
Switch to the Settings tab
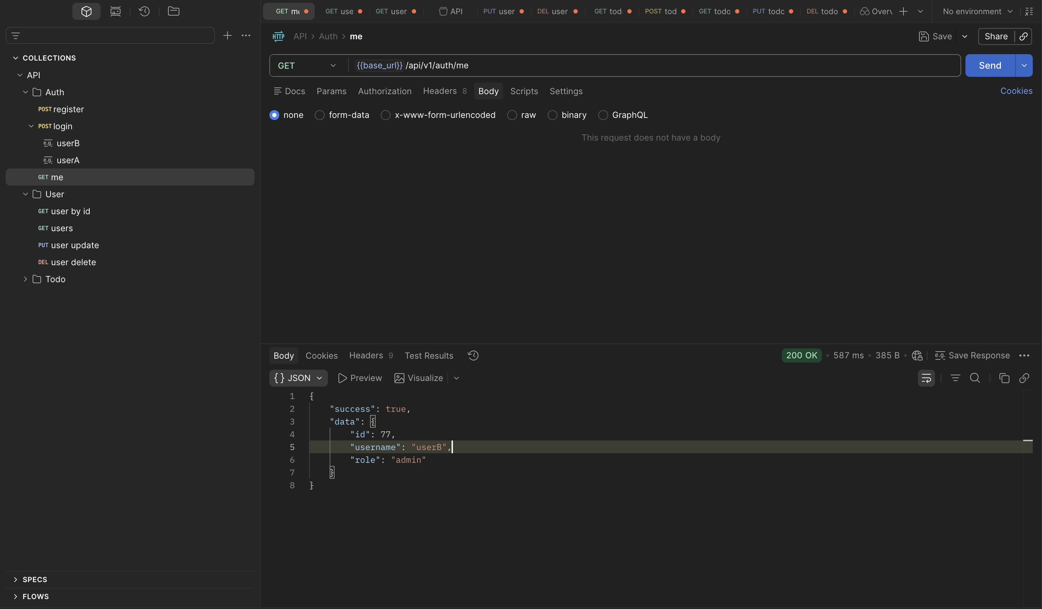[x=566, y=91]
